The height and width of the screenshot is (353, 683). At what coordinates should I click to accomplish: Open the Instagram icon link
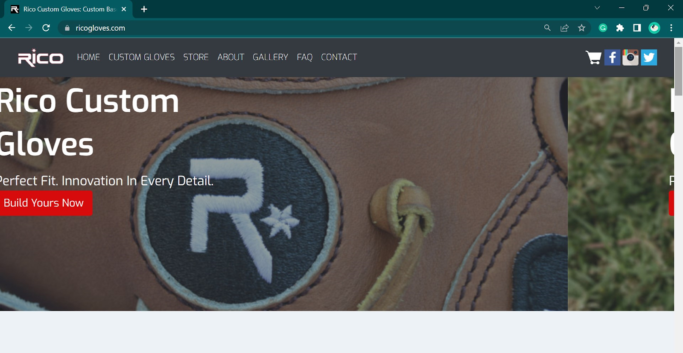coord(630,58)
